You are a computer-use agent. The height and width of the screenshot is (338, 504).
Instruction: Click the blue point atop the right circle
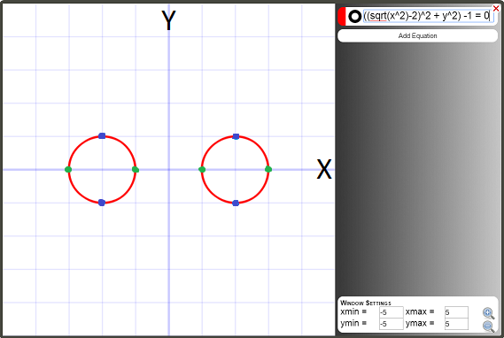[236, 136]
